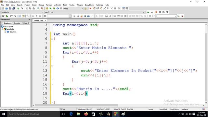Click the Replace toolbar icon
This screenshot has width=208, height=117.
point(42,8)
